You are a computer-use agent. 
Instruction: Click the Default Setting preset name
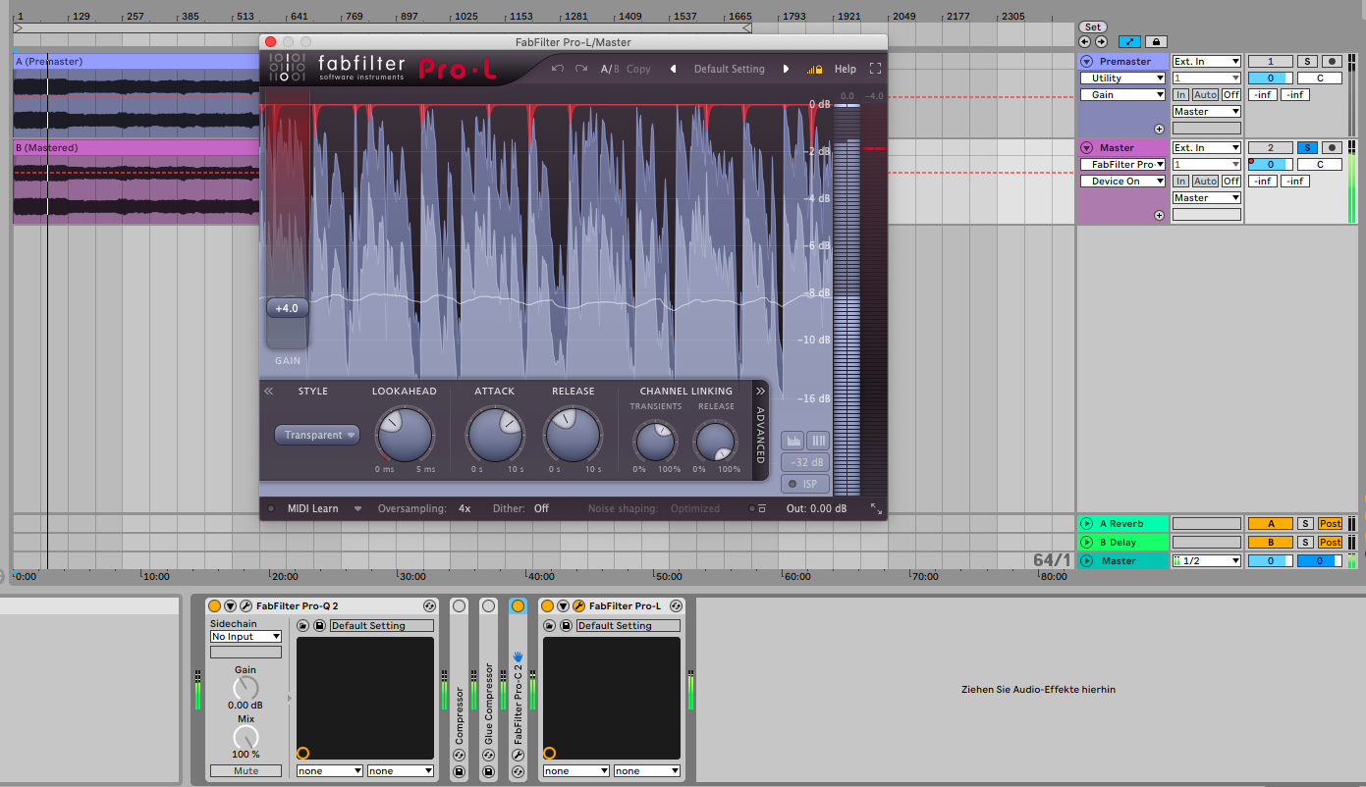729,69
